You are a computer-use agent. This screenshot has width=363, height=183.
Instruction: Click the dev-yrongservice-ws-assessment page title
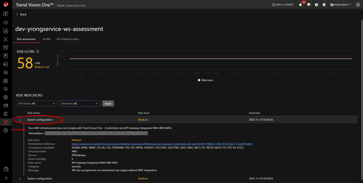[x=59, y=29]
